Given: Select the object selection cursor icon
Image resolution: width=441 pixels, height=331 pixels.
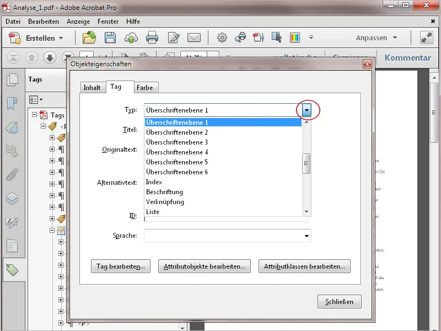Looking at the screenshot, I should (x=277, y=38).
